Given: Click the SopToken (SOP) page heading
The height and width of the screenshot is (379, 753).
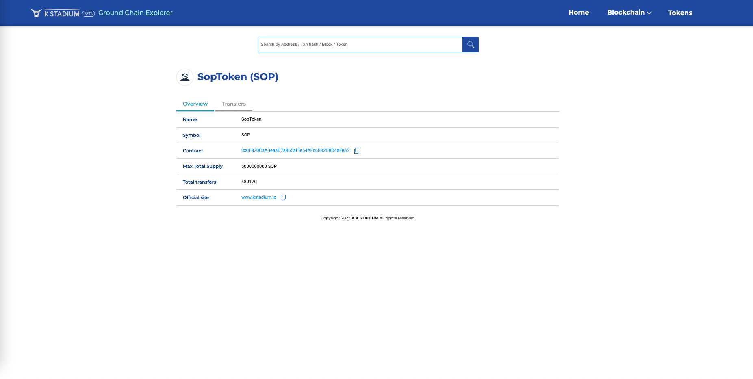Looking at the screenshot, I should 238,77.
